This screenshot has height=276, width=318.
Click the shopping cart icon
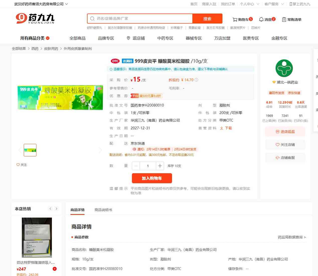tap(235, 20)
